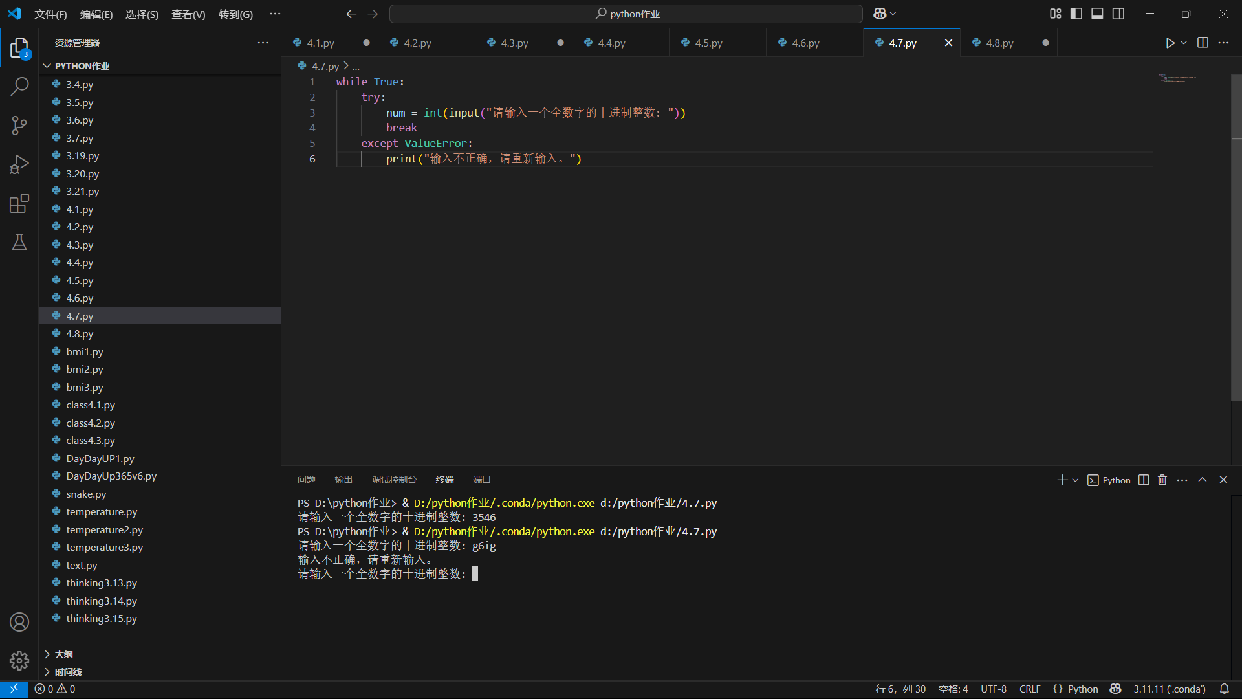Viewport: 1242px width, 699px height.
Task: Split the editor to the right
Action: point(1203,43)
